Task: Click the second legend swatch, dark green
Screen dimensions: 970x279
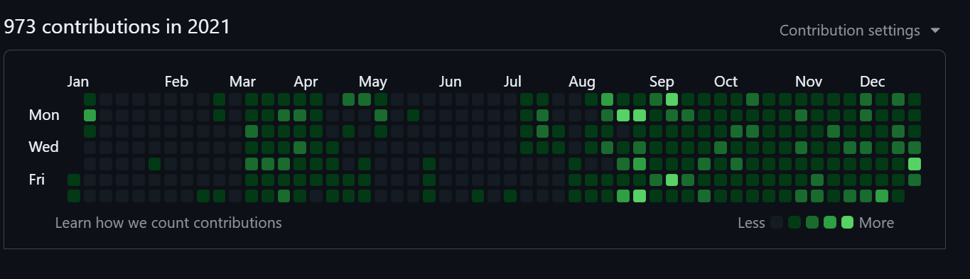Action: pos(794,223)
